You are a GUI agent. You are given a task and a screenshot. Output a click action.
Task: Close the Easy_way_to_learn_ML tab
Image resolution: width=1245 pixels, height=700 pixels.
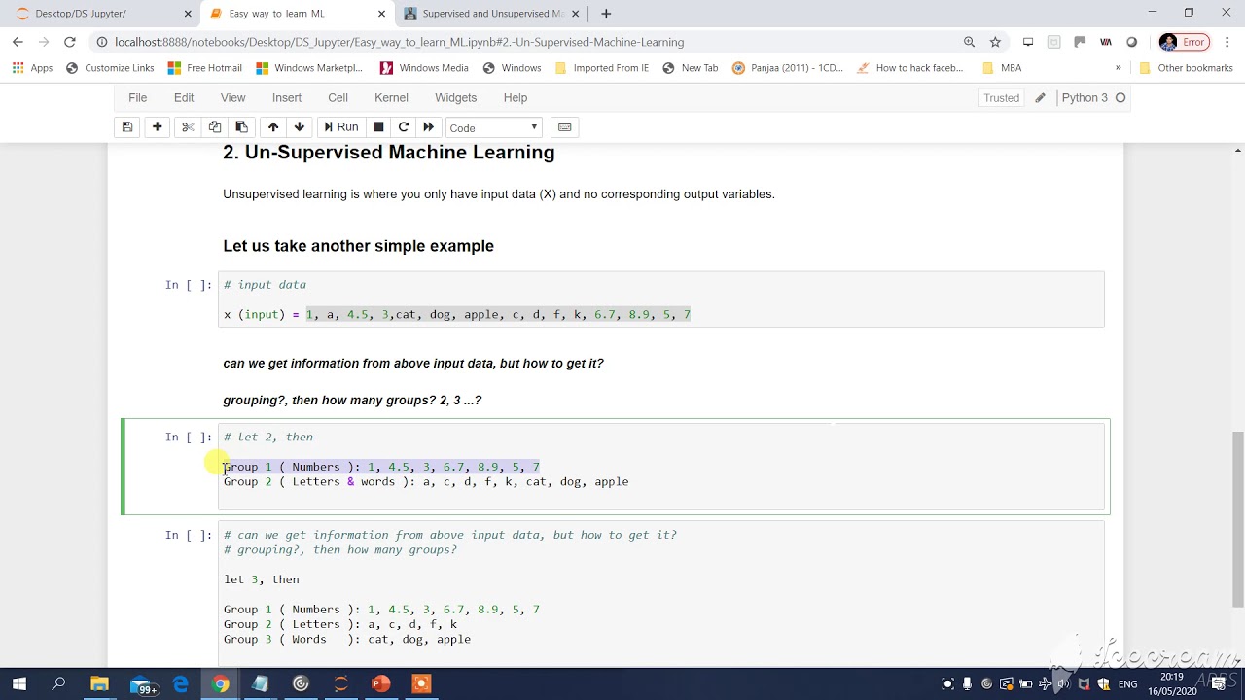[x=382, y=14]
